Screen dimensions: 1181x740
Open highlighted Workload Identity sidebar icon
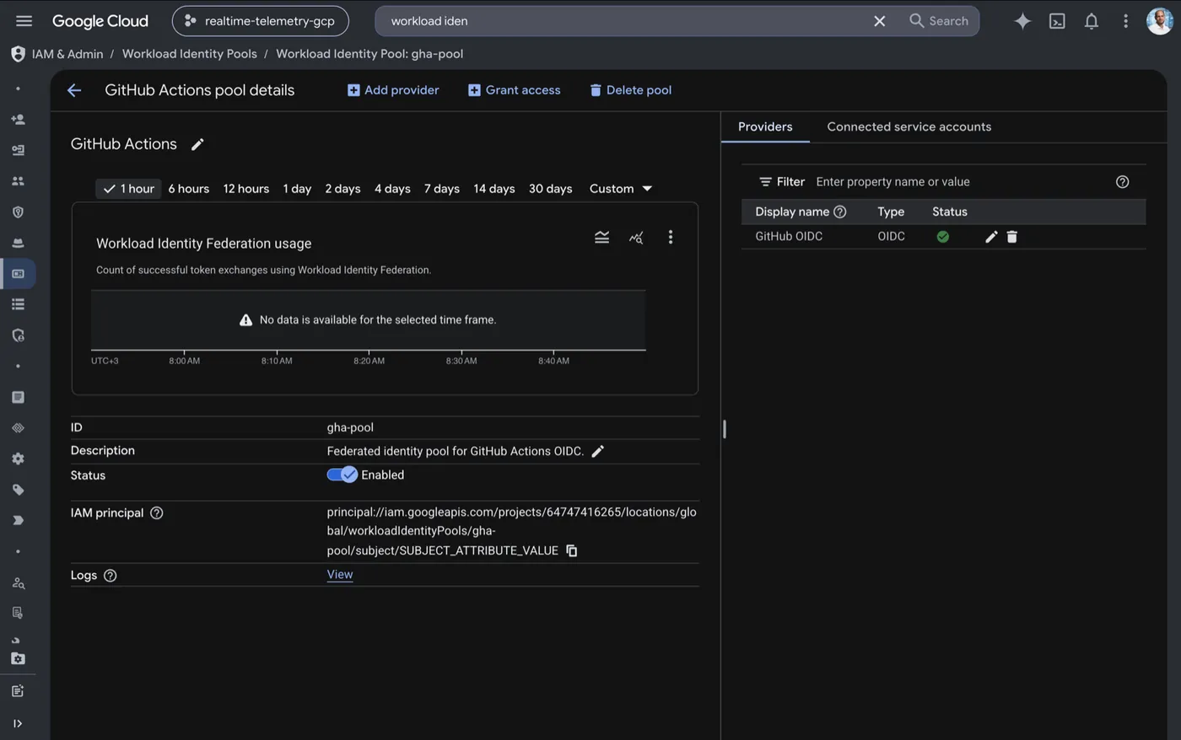pos(18,274)
